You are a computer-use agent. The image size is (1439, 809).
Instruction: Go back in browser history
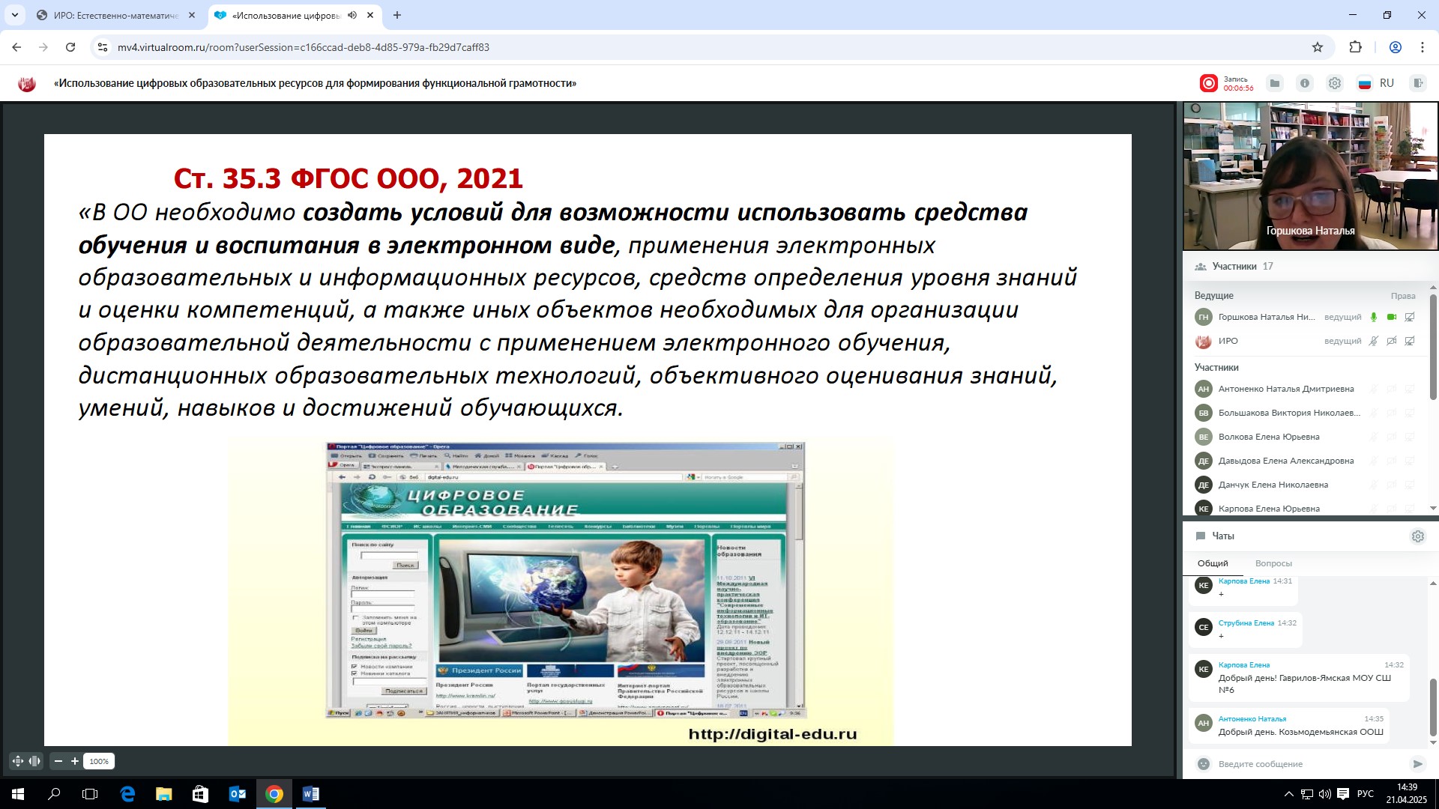click(x=16, y=47)
